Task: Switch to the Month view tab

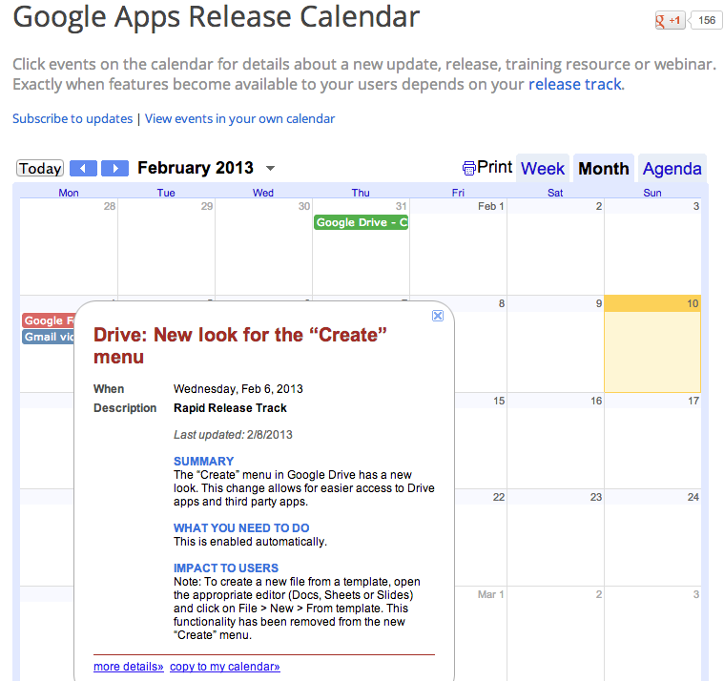Action: (604, 169)
